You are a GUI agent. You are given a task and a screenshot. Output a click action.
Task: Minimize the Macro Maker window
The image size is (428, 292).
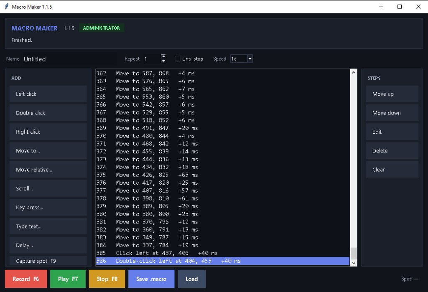coord(381,7)
